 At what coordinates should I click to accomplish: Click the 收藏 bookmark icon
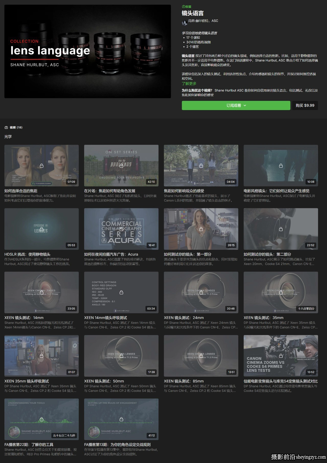183,7
